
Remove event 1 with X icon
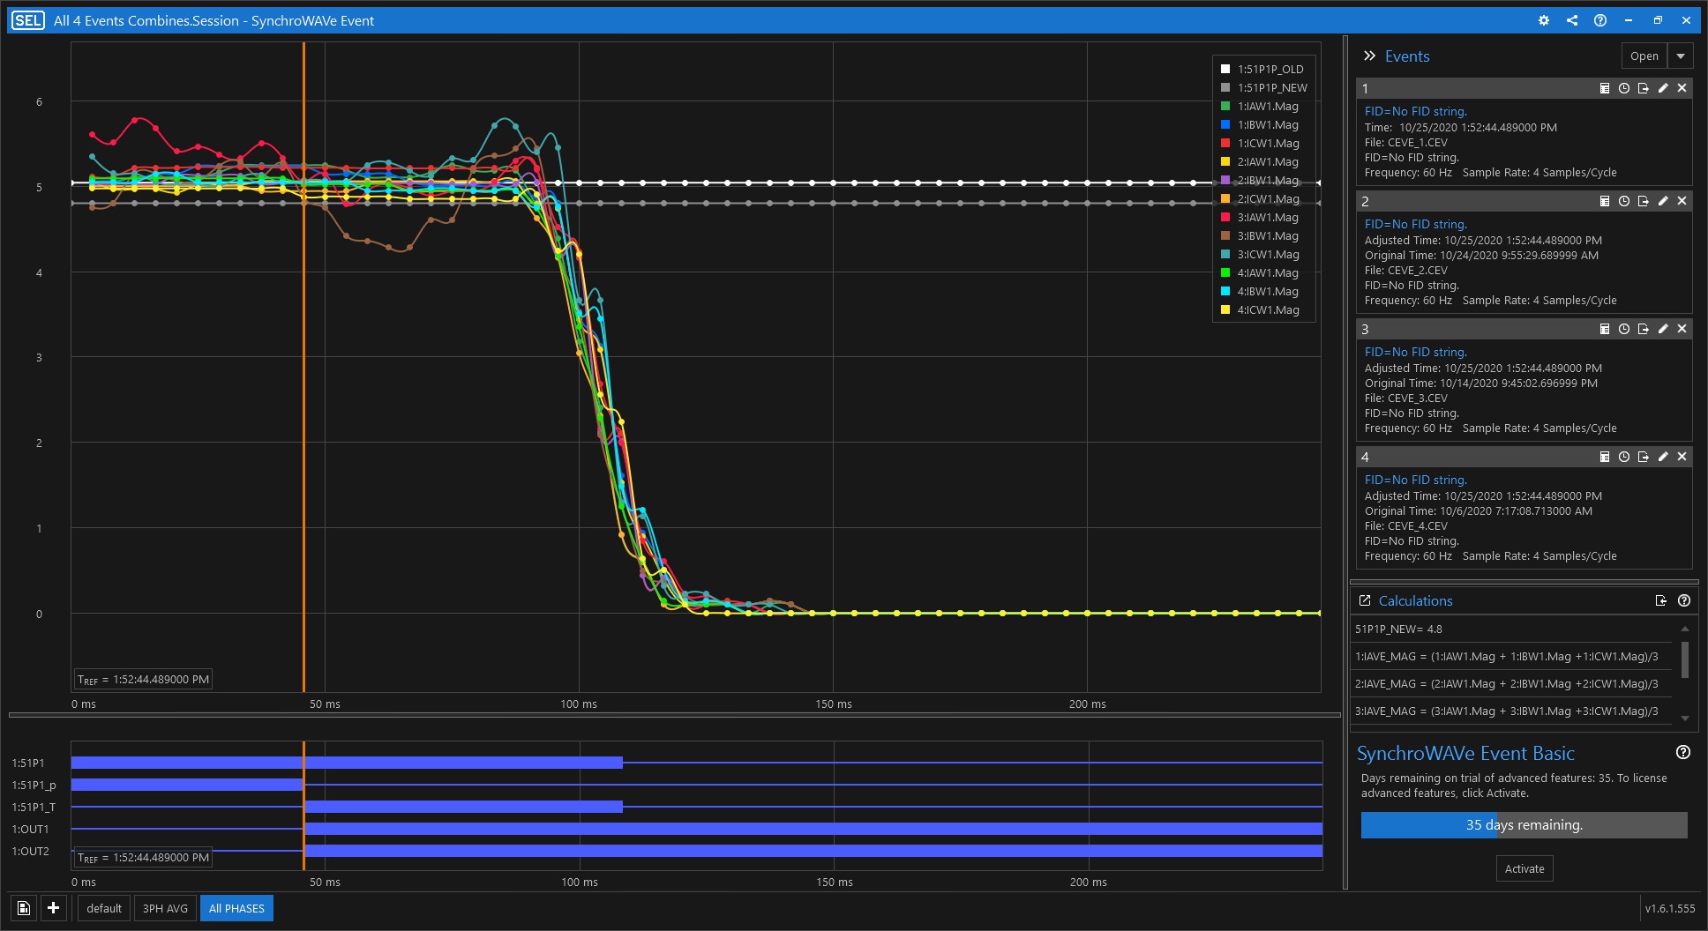click(1682, 88)
